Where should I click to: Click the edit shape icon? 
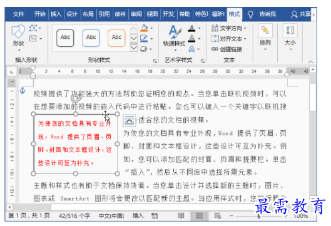[x=33, y=28]
